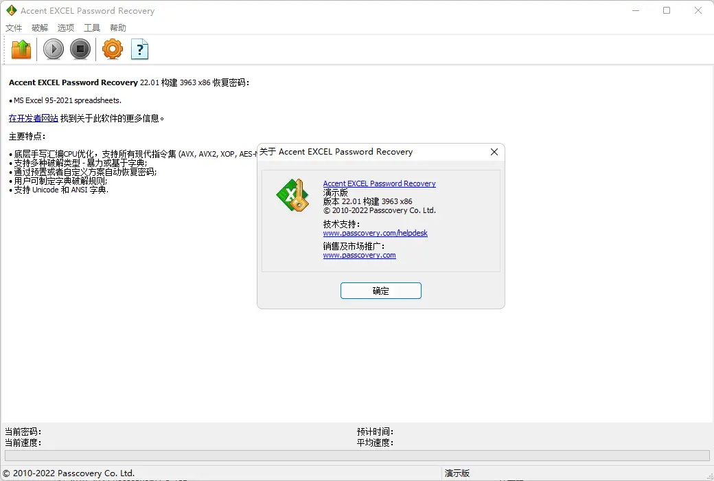This screenshot has width=714, height=481.
Task: Click the 支持 Unicode 和 ANSI 字典 line
Action: tap(59, 190)
